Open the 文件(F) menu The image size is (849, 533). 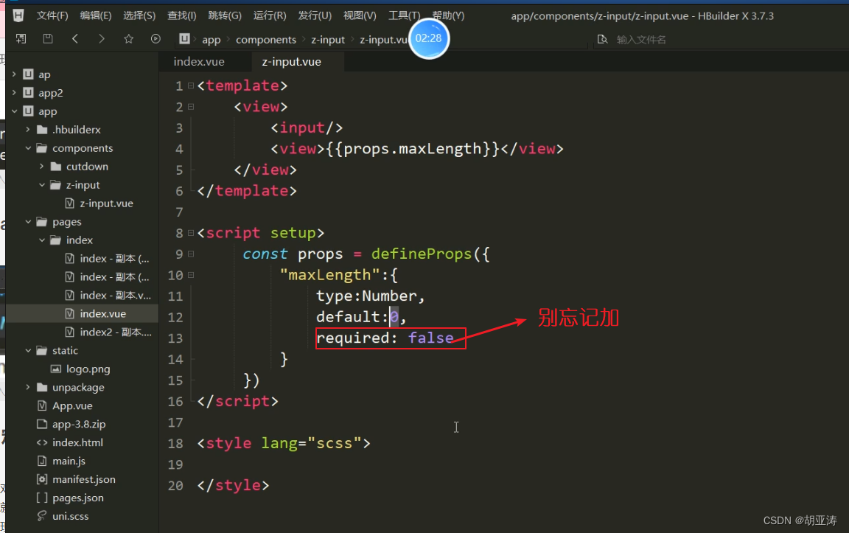[52, 15]
